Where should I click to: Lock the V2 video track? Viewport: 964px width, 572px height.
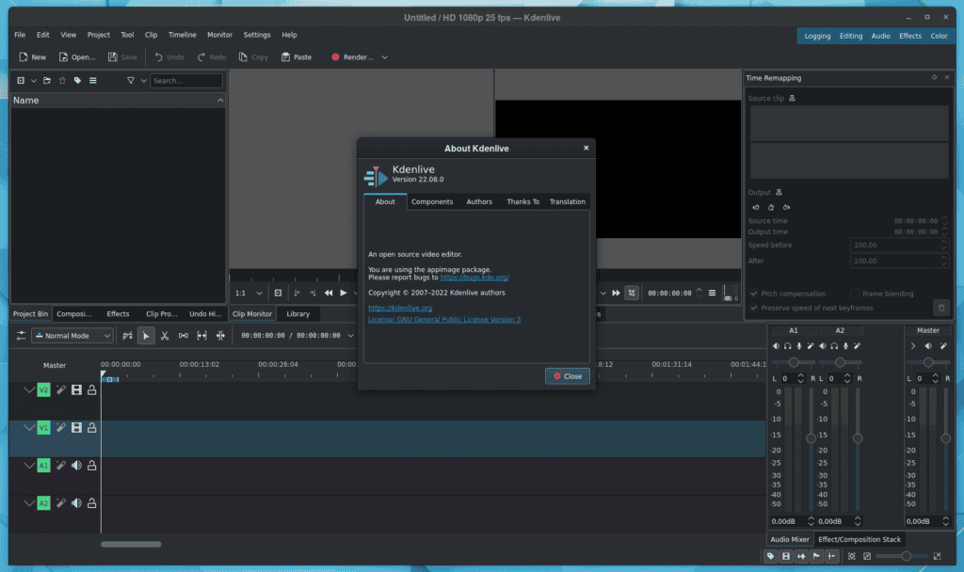tap(91, 390)
